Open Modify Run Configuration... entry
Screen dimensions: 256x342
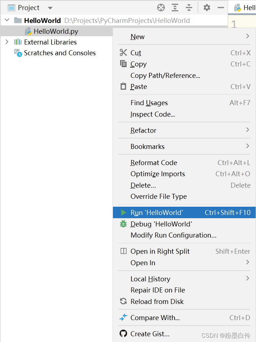(x=184, y=235)
